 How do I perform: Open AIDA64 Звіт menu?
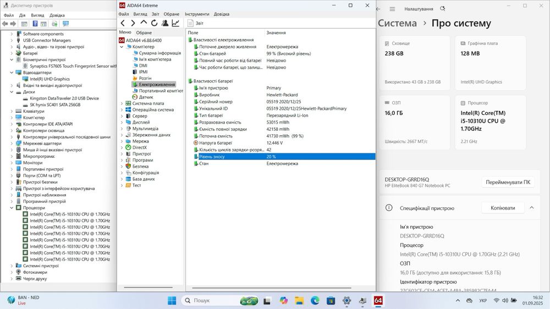click(156, 14)
